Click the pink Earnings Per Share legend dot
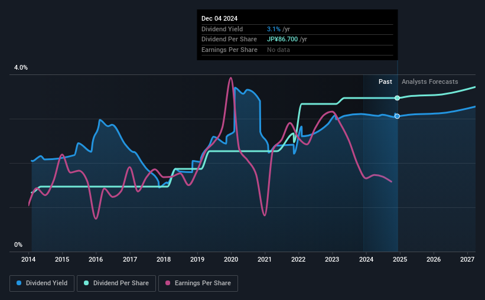The height and width of the screenshot is (300, 485). [168, 283]
